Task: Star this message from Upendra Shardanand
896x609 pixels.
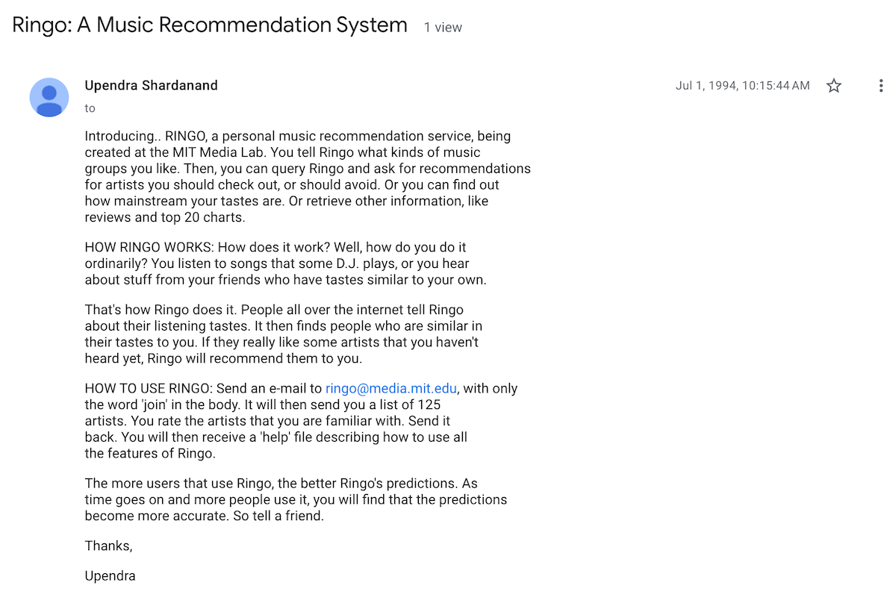Action: coord(834,86)
